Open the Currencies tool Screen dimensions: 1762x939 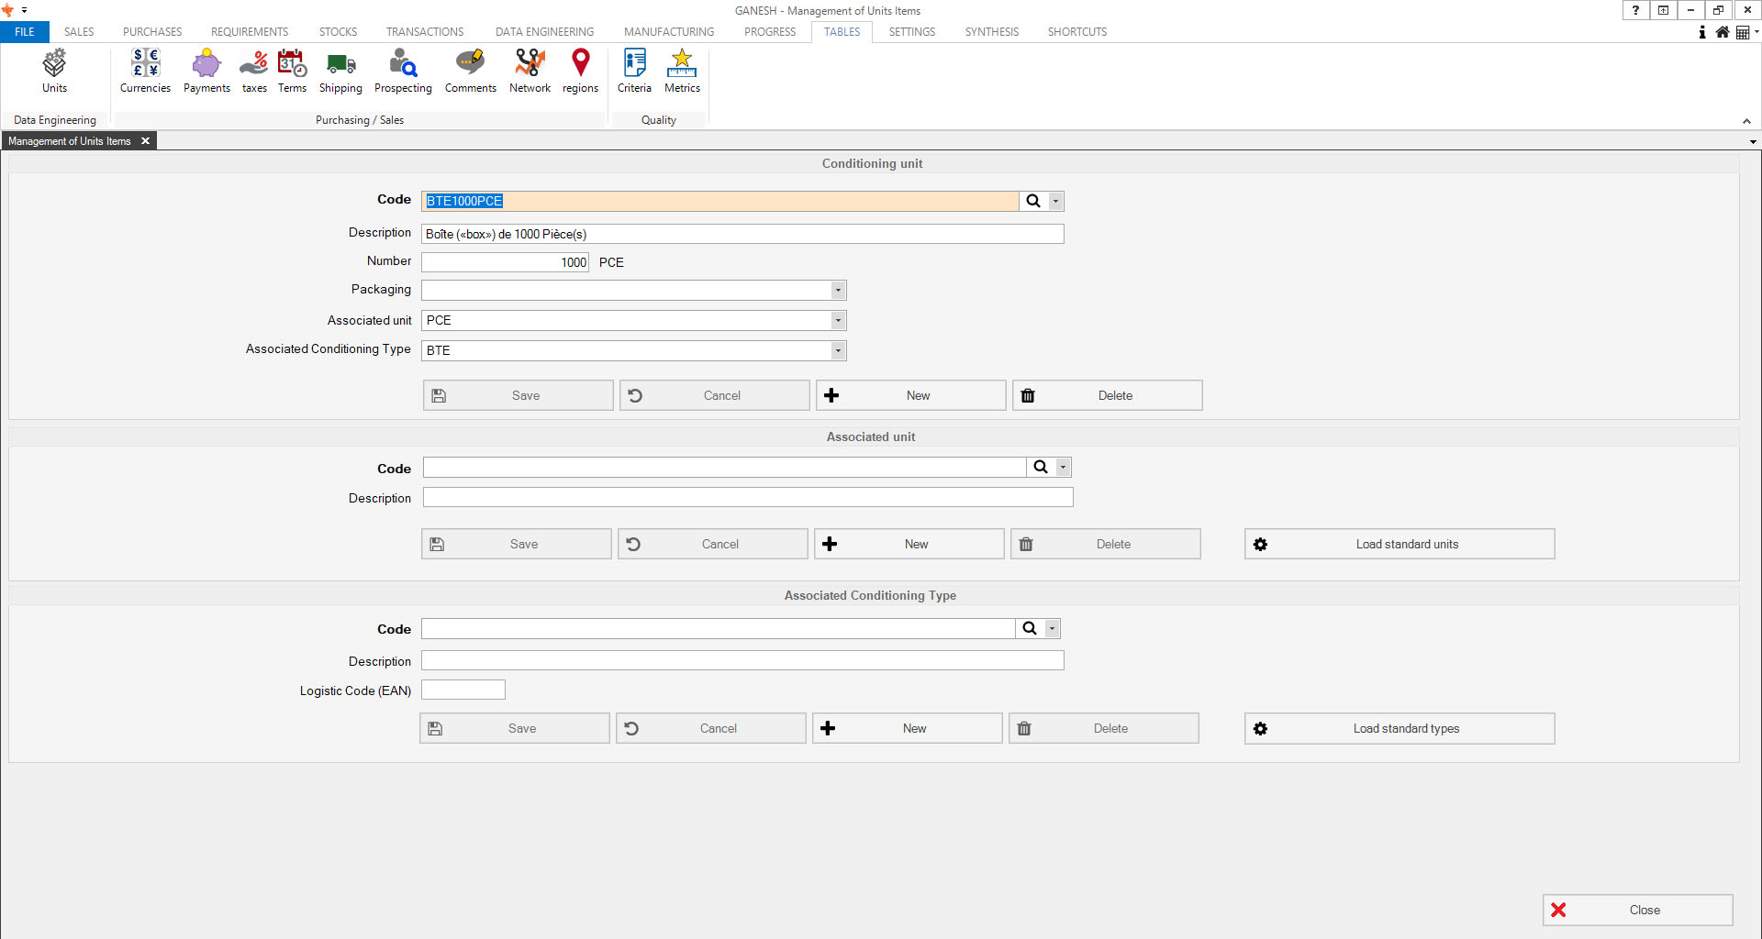pyautogui.click(x=145, y=72)
